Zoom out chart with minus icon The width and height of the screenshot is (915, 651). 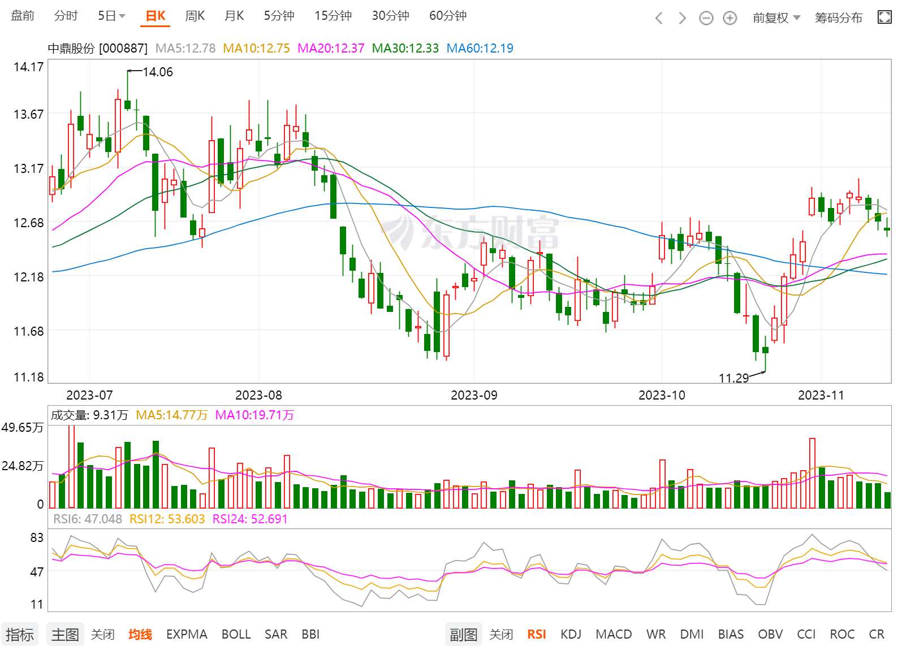point(706,18)
